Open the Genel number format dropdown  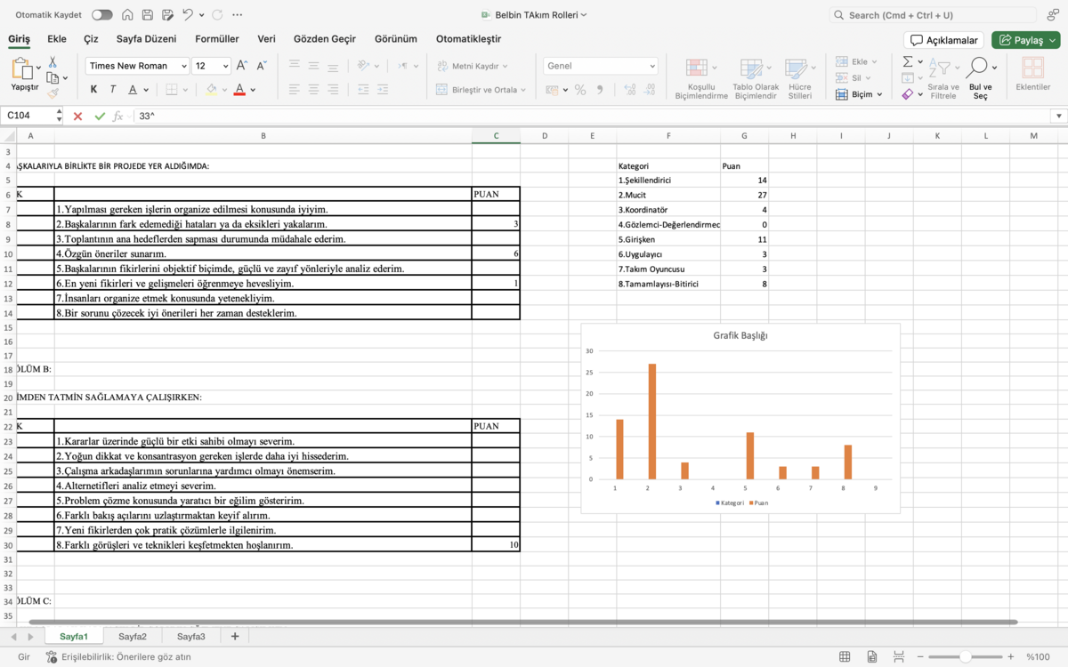tap(652, 66)
